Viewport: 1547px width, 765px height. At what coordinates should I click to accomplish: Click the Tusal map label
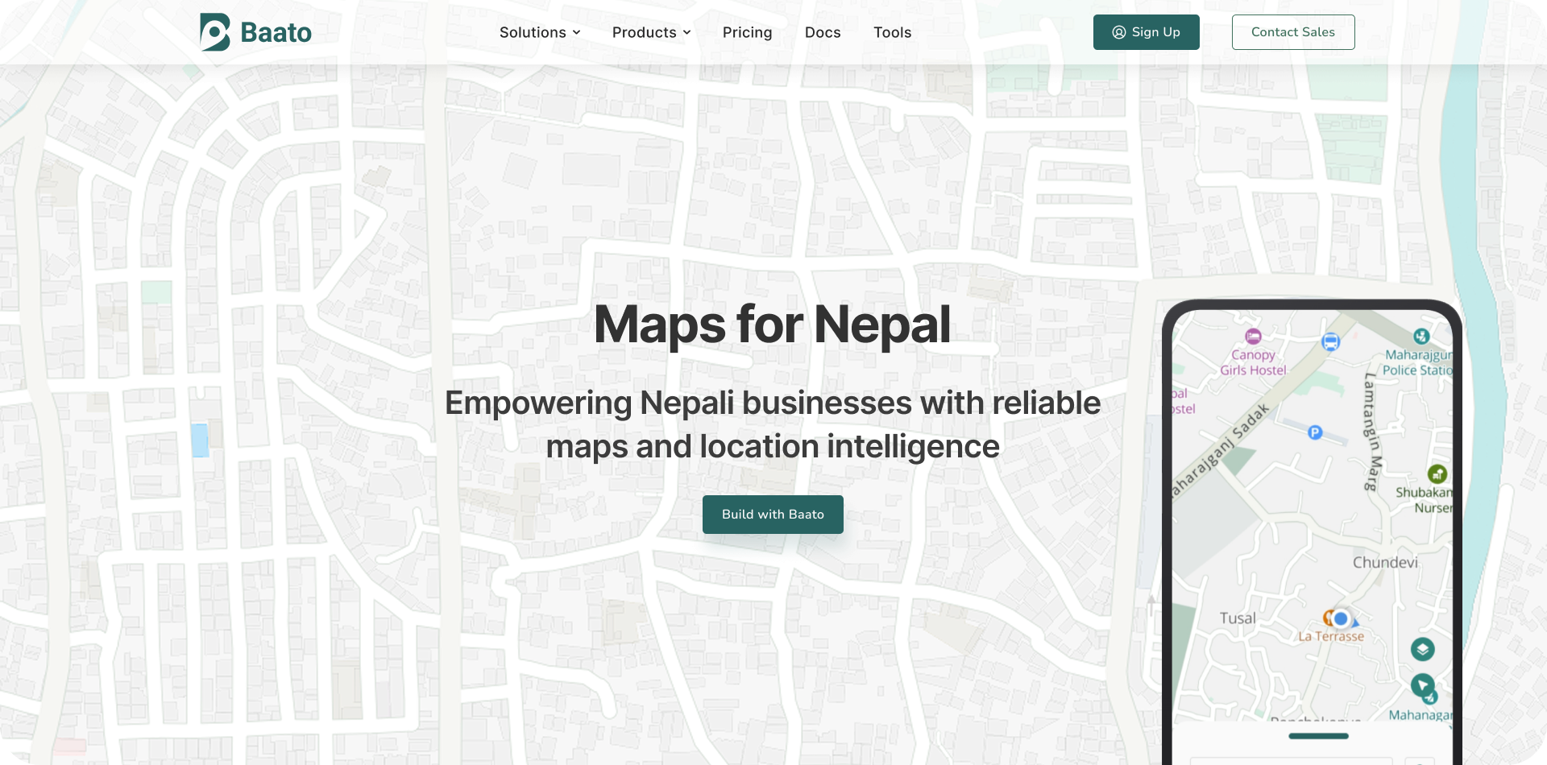tap(1238, 618)
